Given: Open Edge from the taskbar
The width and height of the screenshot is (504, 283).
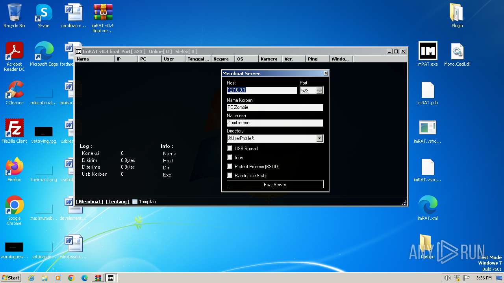Looking at the screenshot, I should [x=84, y=278].
